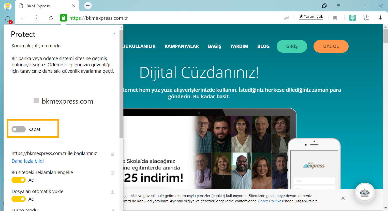
Task: Open Yandex home with Я icon
Action: [37, 18]
